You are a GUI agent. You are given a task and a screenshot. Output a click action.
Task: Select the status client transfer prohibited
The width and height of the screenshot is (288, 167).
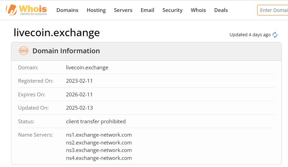[x=96, y=122]
